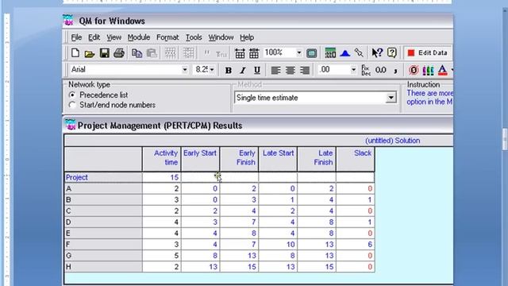This screenshot has height=286, width=508.
Task: Open the calculator icon
Action: point(330,53)
